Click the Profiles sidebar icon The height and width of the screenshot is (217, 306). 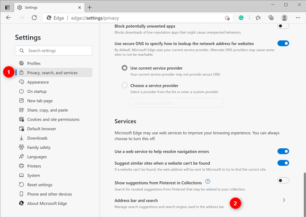click(x=21, y=63)
